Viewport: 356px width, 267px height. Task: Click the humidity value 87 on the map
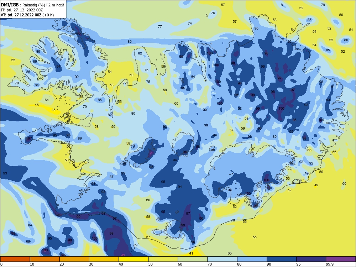[111, 177]
